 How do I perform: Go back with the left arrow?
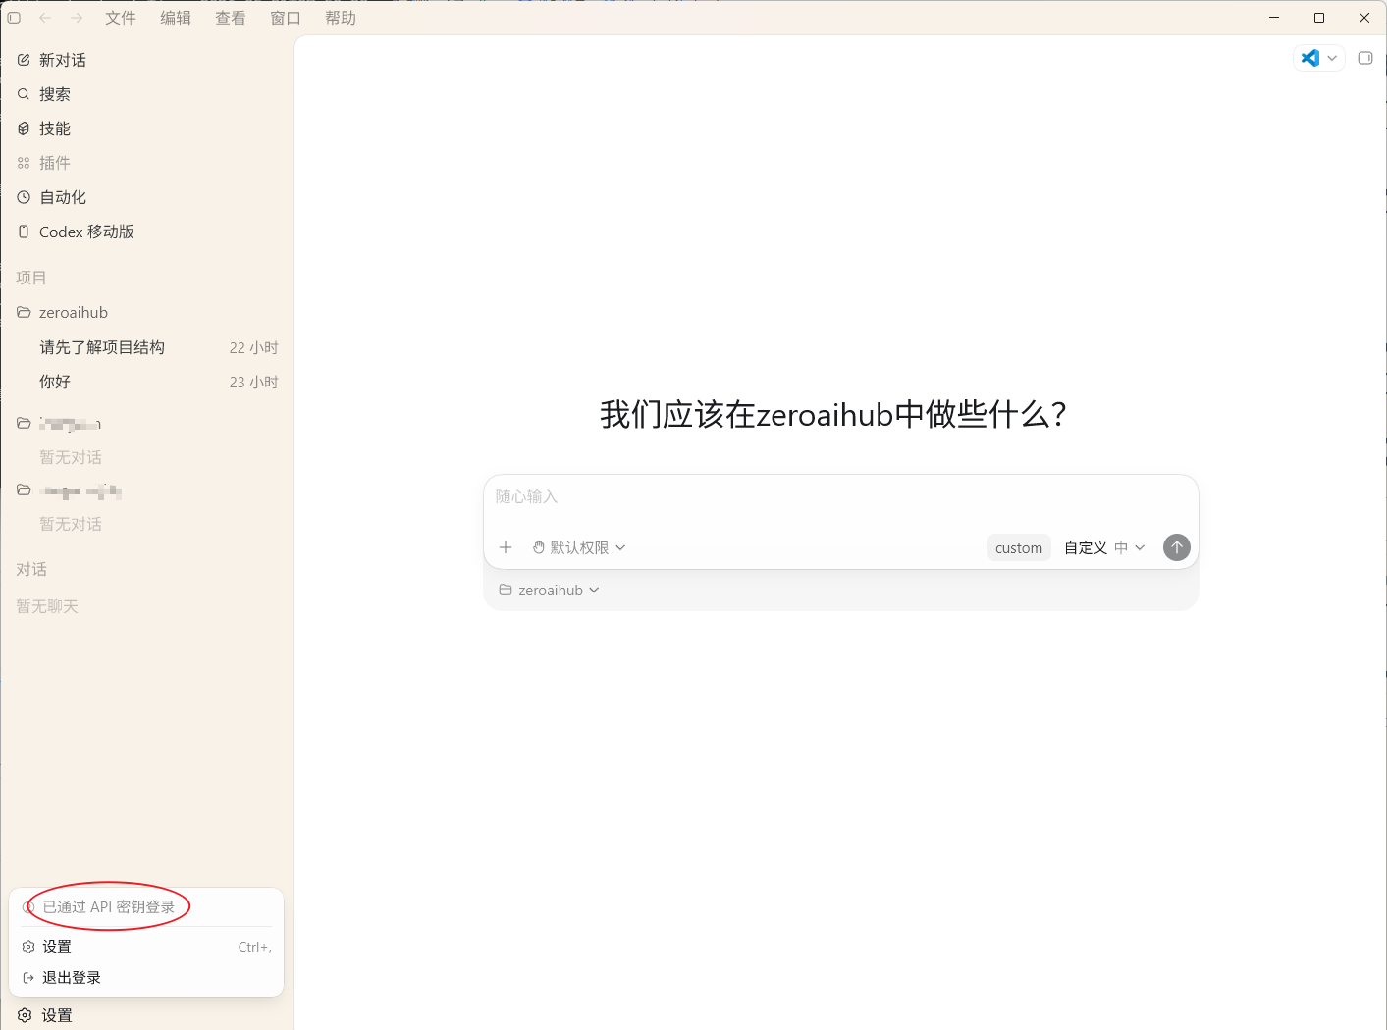coord(45,18)
